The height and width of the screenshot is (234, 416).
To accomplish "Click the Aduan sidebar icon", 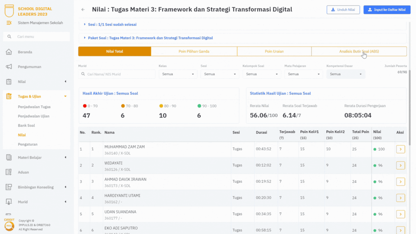I will click(9, 172).
